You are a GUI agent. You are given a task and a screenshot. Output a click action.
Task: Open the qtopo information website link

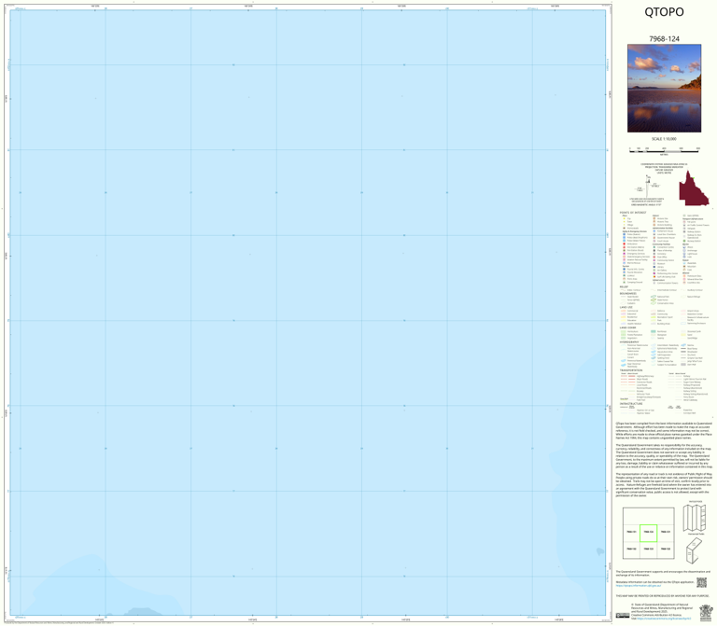639,585
